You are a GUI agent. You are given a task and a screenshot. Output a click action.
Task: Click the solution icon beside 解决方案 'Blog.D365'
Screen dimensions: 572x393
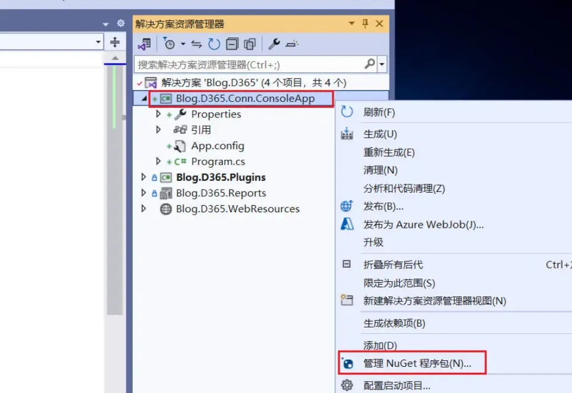(x=151, y=82)
